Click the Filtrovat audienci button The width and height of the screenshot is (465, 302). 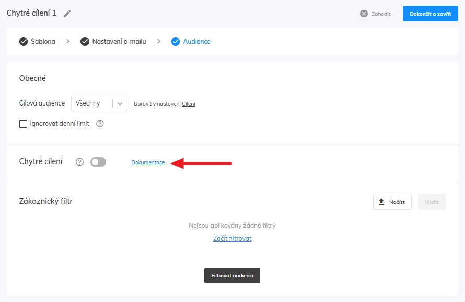pos(232,275)
